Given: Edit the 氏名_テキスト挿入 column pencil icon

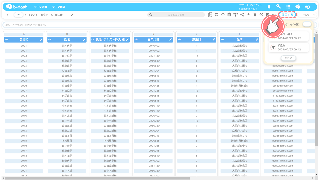Looking at the screenshot, I should tap(127, 39).
